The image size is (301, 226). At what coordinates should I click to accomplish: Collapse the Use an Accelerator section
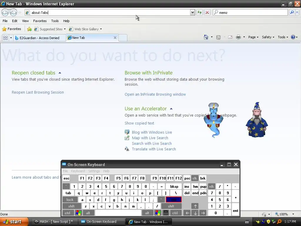(x=171, y=109)
